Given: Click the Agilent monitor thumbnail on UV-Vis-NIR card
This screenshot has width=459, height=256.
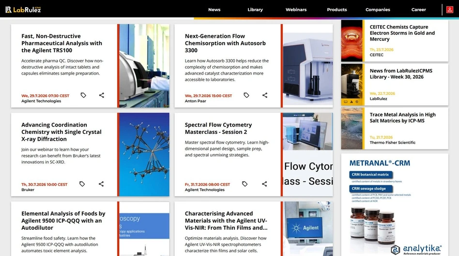Looking at the screenshot, I should pyautogui.click(x=308, y=229).
